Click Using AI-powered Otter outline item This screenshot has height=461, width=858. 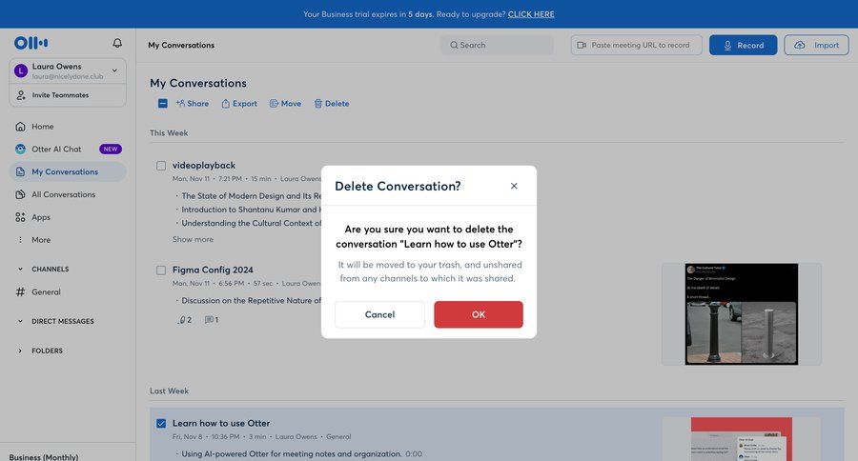pyautogui.click(x=291, y=454)
